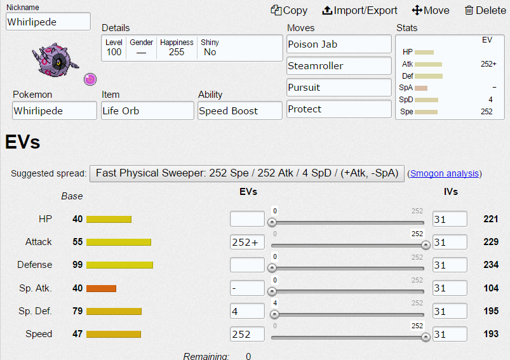Click the Sp. Def. EV slider handle
The height and width of the screenshot is (360, 510).
pyautogui.click(x=274, y=314)
